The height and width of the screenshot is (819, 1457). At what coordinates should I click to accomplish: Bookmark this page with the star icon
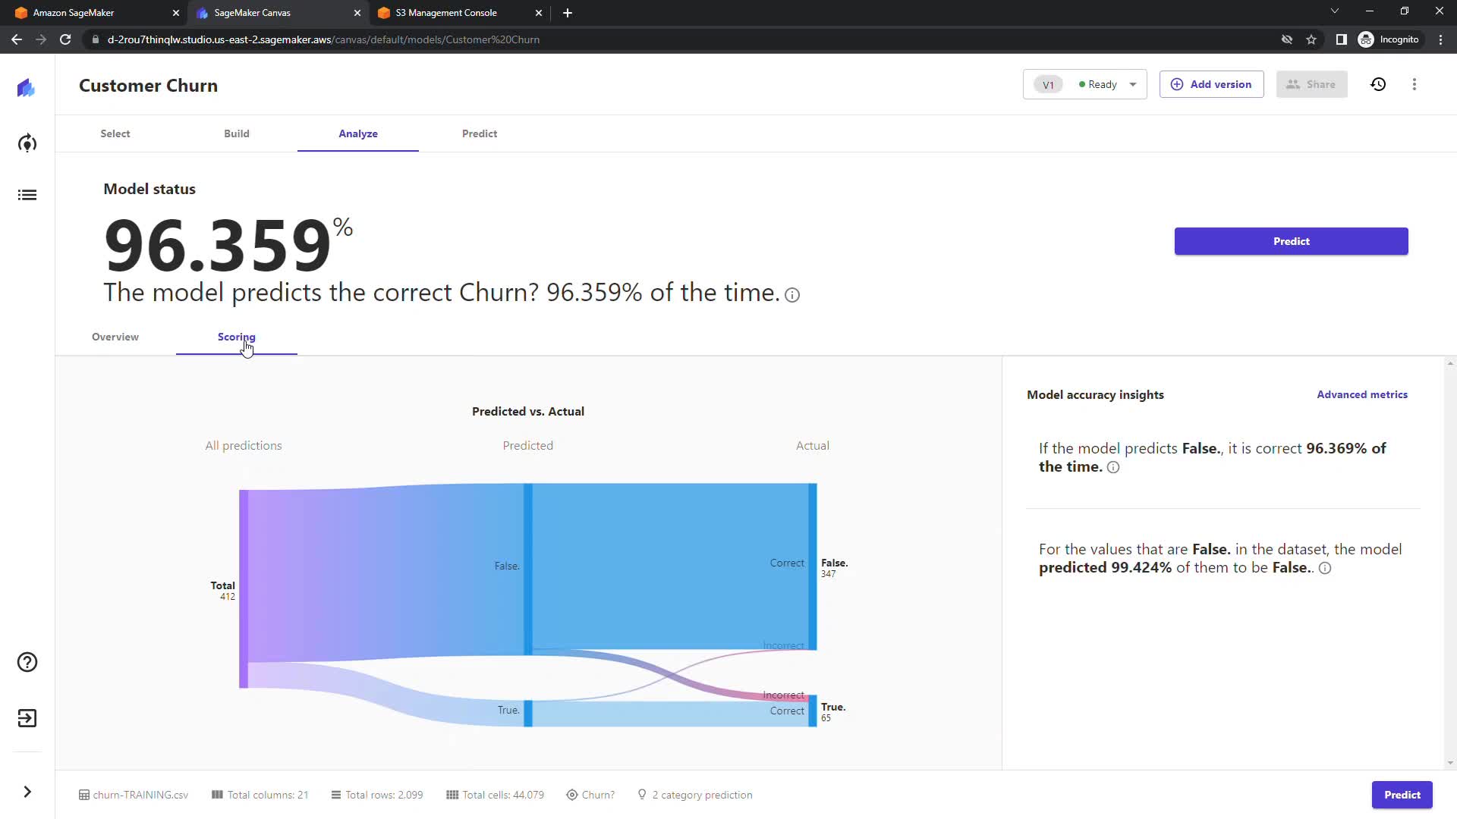pos(1311,39)
